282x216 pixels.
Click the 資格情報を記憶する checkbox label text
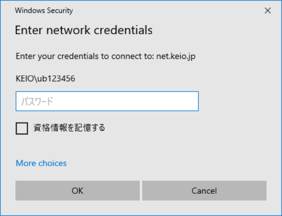point(69,128)
